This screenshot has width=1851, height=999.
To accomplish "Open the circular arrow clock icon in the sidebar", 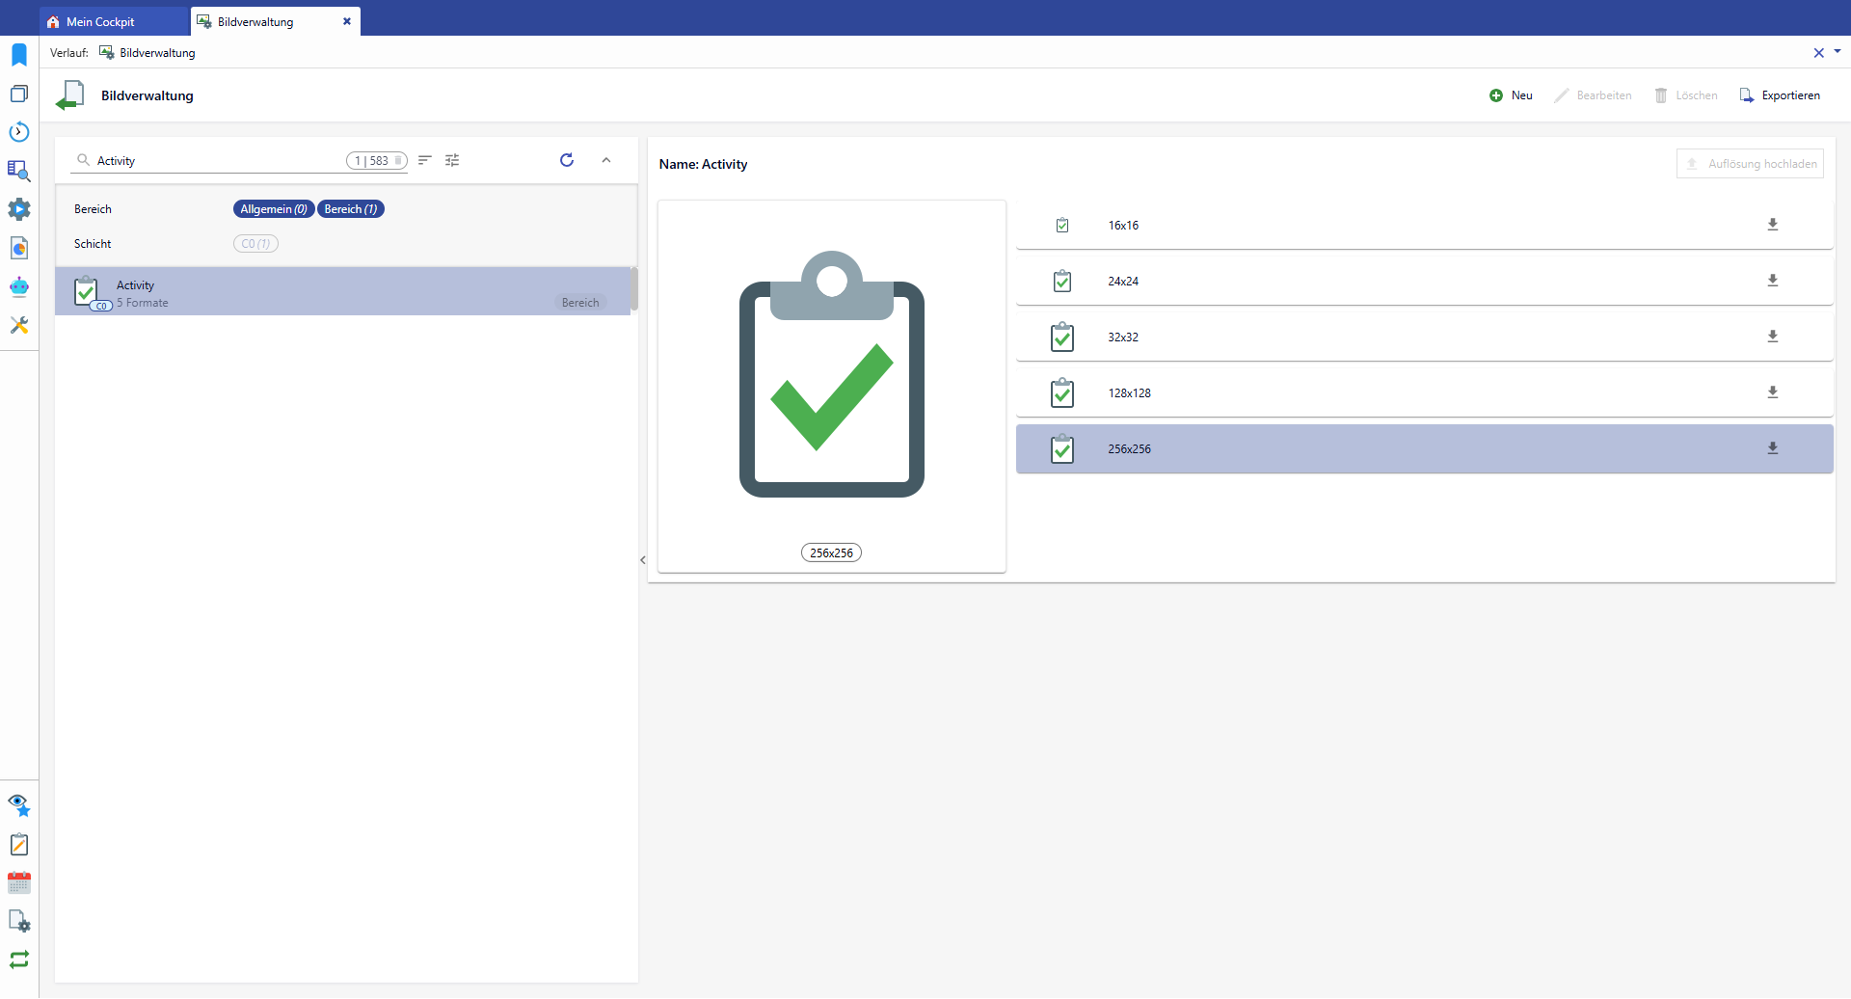I will coord(19,132).
